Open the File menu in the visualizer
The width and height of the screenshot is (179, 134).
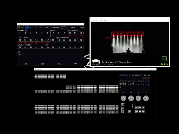pyautogui.click(x=91, y=20)
